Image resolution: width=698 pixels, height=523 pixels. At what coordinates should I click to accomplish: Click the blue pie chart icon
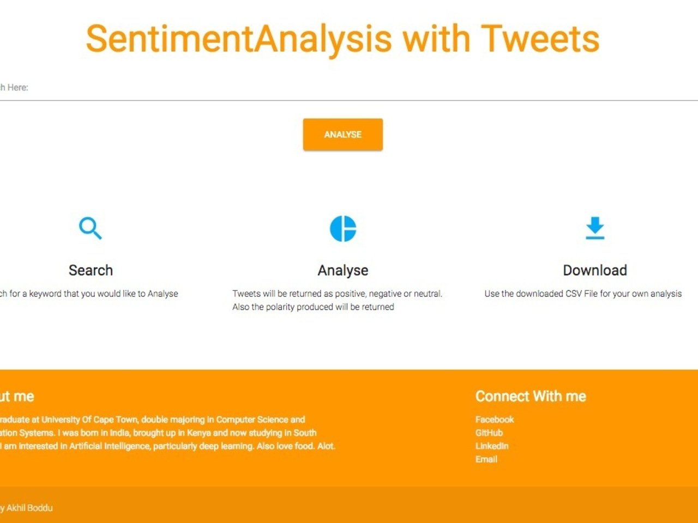pyautogui.click(x=343, y=228)
